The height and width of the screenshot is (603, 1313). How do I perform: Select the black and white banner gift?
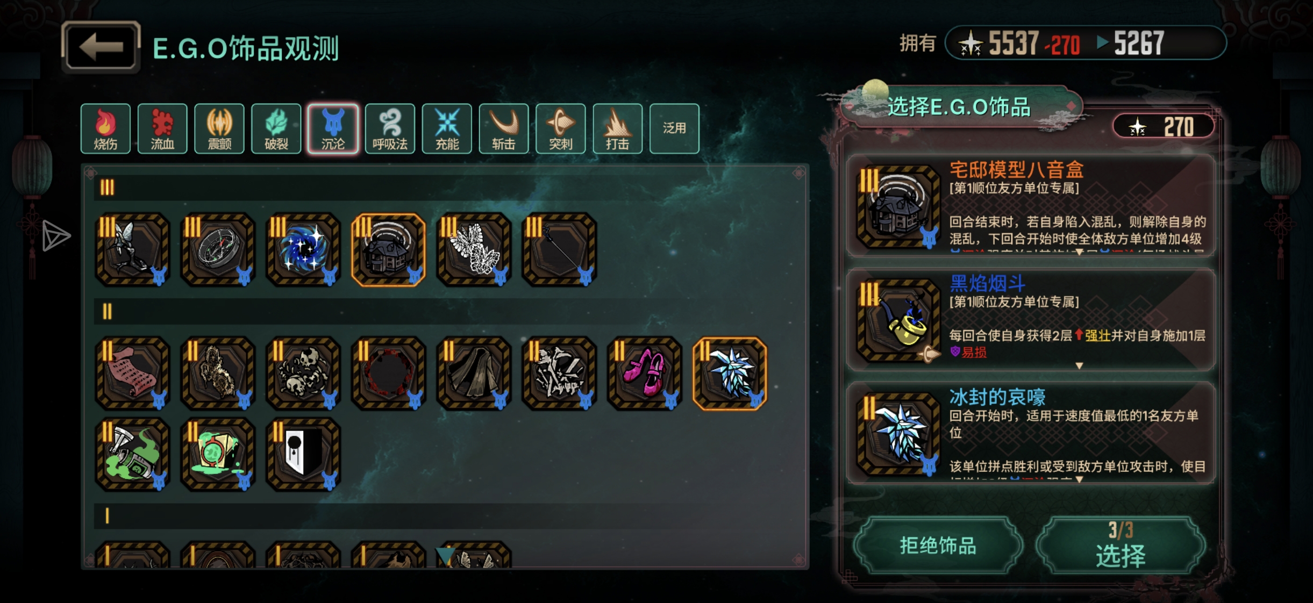(303, 455)
